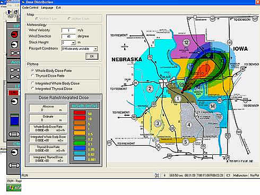The width and height of the screenshot is (260, 195).
Task: Click the Whole Body Dose Rate 0.000E+00 readout
Action: 48,128
